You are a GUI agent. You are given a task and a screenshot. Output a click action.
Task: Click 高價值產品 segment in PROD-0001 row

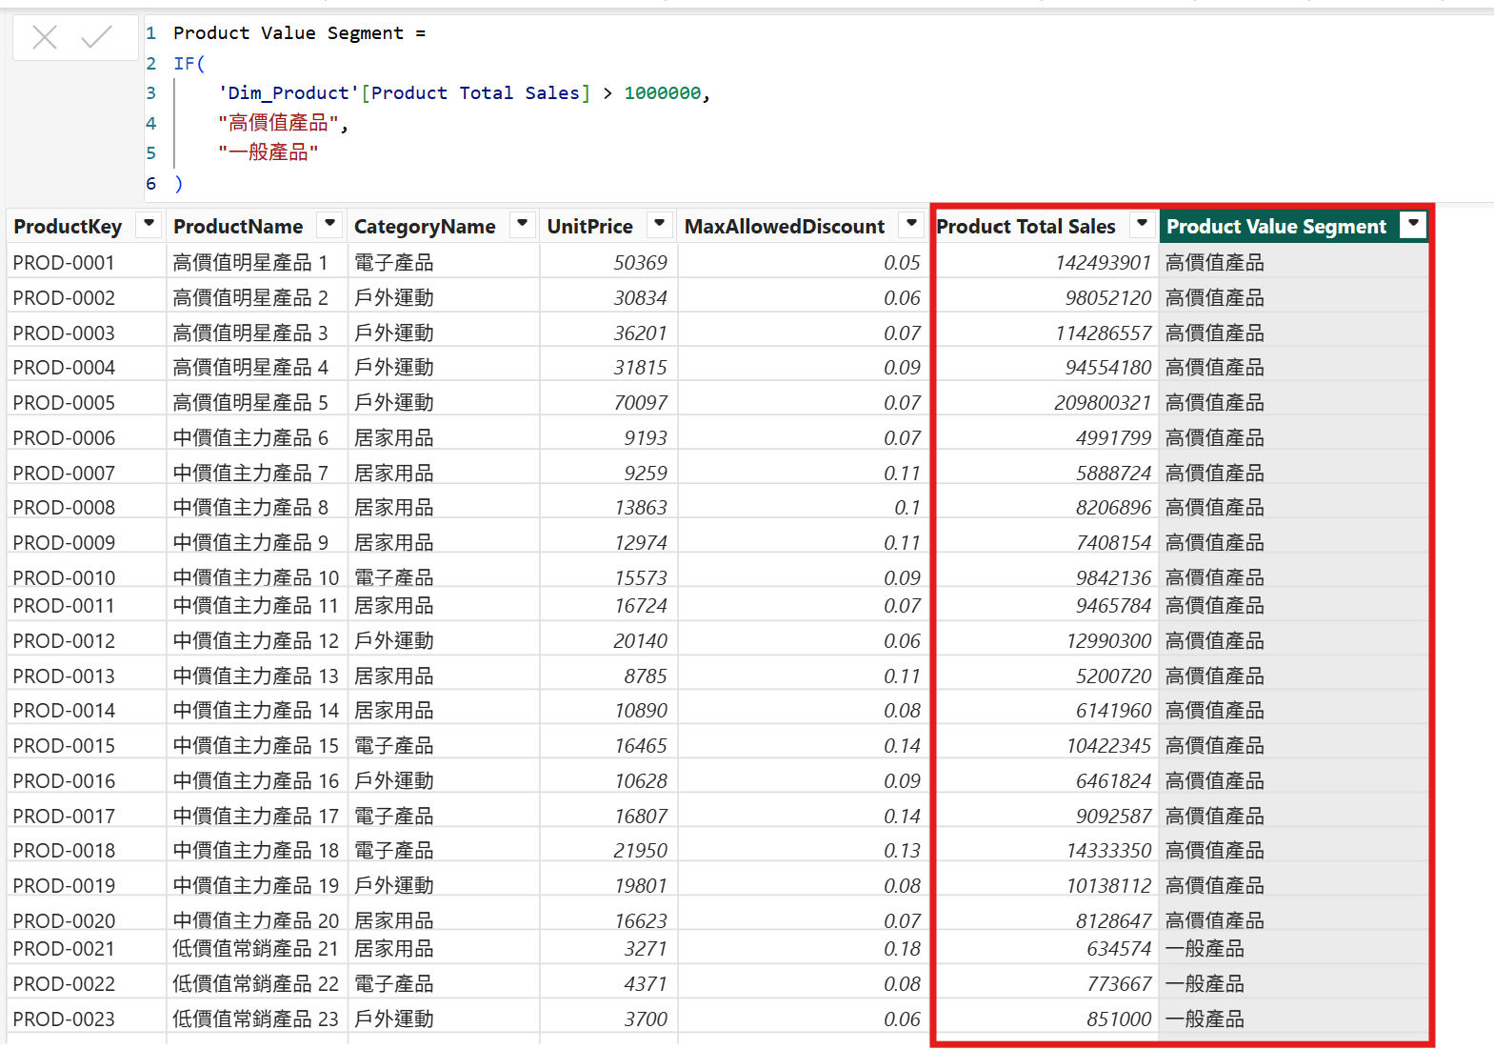(1215, 263)
